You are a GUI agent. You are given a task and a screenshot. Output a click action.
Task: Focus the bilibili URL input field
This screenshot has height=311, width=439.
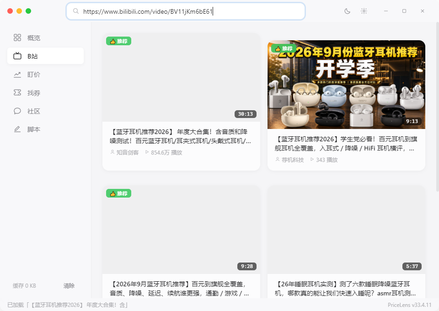tap(186, 11)
